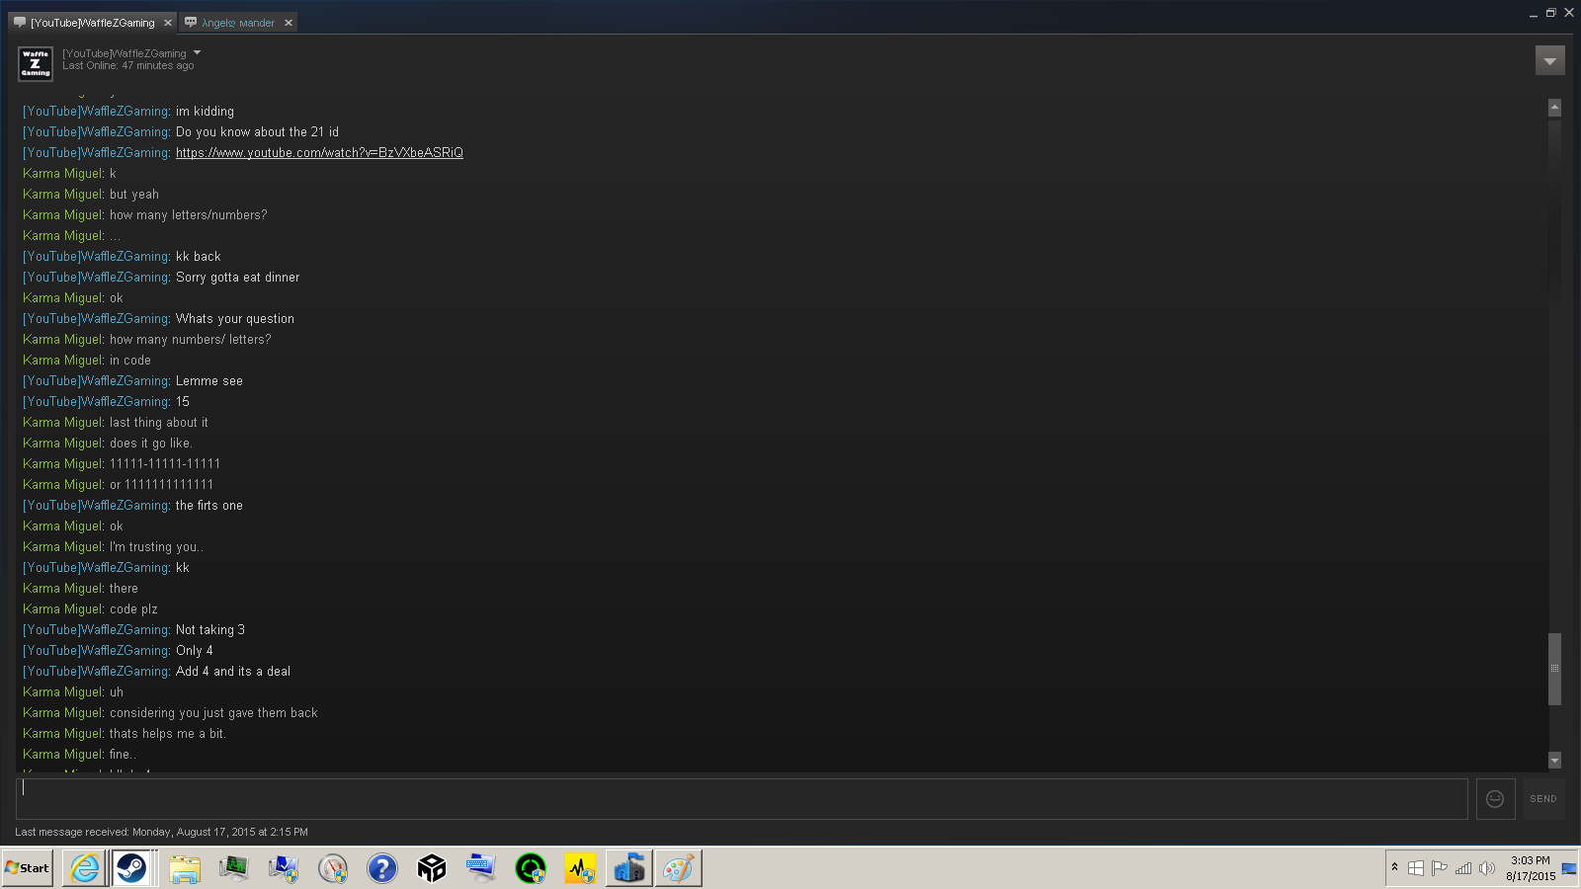Select the "I'm trusting you.." message
Image resolution: width=1581 pixels, height=889 pixels.
[x=156, y=547]
